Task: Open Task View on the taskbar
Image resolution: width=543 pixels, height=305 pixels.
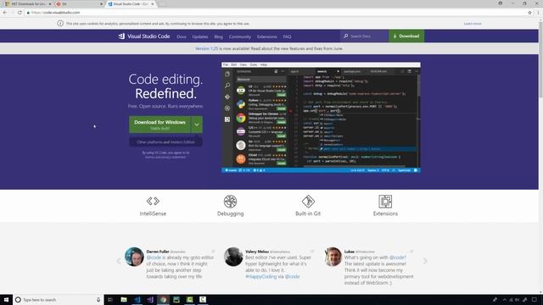Action: 110,300
